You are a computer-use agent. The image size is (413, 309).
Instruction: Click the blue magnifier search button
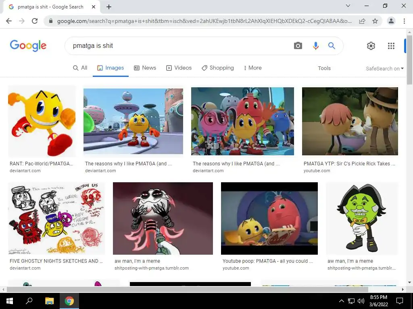pyautogui.click(x=332, y=46)
